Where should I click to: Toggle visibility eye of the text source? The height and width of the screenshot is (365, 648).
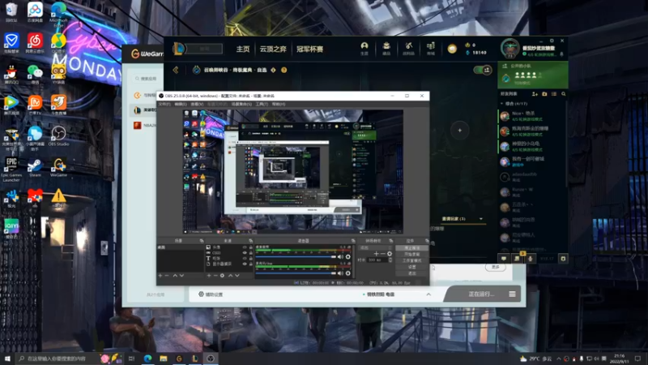[x=245, y=258]
